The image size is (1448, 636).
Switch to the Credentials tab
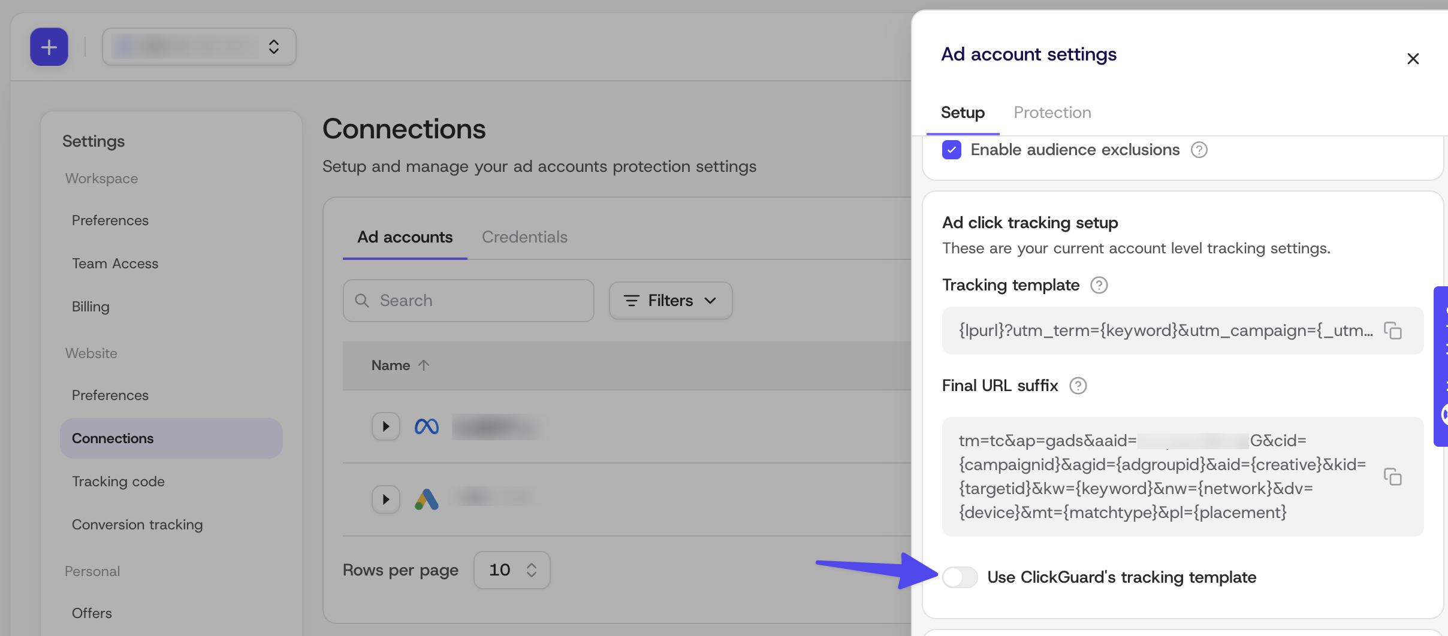[x=524, y=237]
